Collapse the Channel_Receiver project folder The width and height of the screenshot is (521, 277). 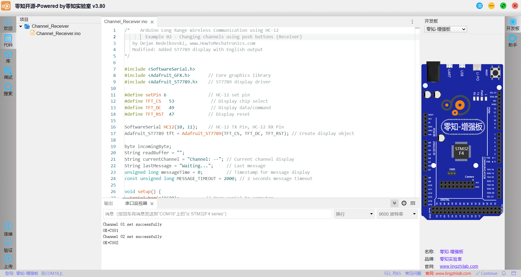click(21, 26)
